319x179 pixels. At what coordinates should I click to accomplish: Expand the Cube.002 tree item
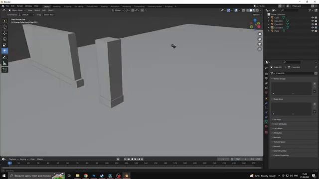tap(269, 24)
